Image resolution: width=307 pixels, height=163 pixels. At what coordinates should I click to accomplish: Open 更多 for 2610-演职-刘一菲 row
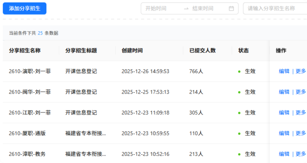301,71
